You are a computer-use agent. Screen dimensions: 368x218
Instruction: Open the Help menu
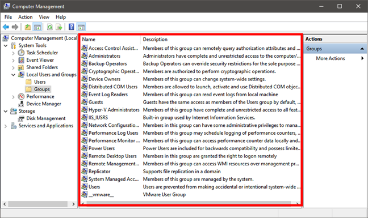[x=61, y=17]
